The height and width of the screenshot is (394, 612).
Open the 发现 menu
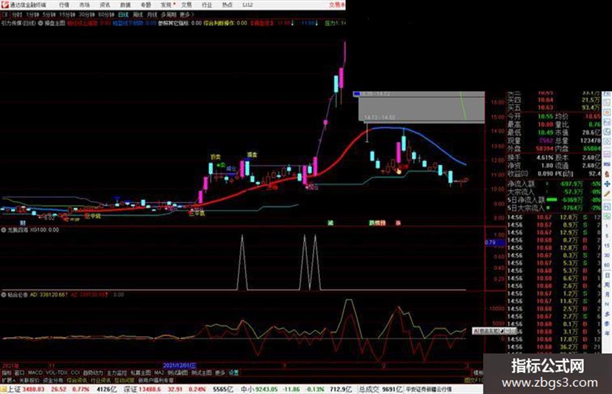point(166,5)
